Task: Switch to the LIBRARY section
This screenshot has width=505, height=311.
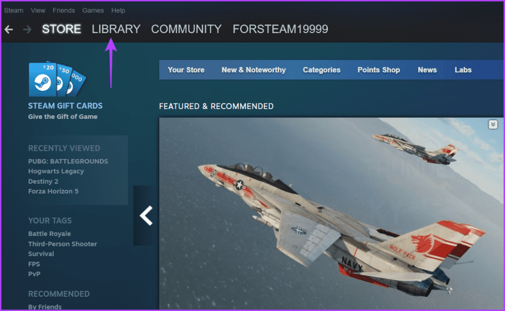Action: [116, 29]
